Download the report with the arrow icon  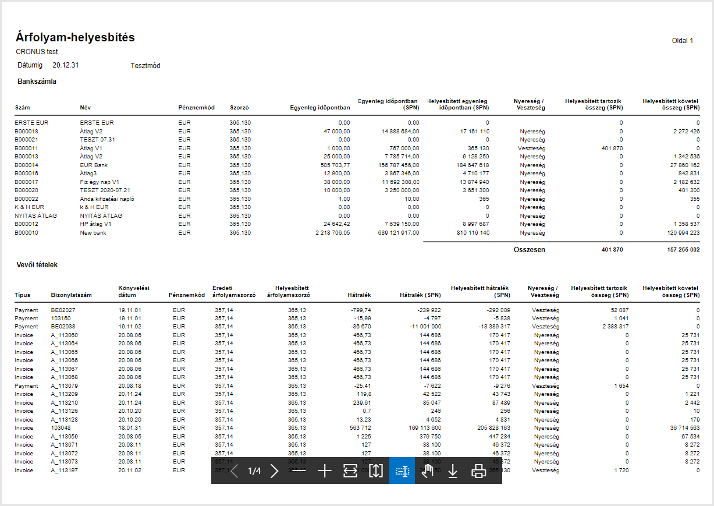[x=453, y=471]
